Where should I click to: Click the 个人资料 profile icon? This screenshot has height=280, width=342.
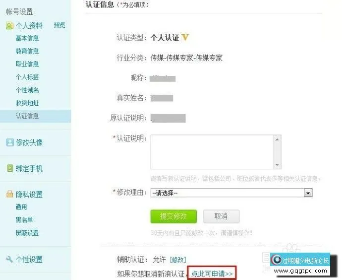[x=9, y=26]
